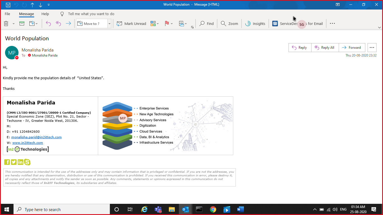Click Reply button in message header
The image size is (383, 215).
300,48
